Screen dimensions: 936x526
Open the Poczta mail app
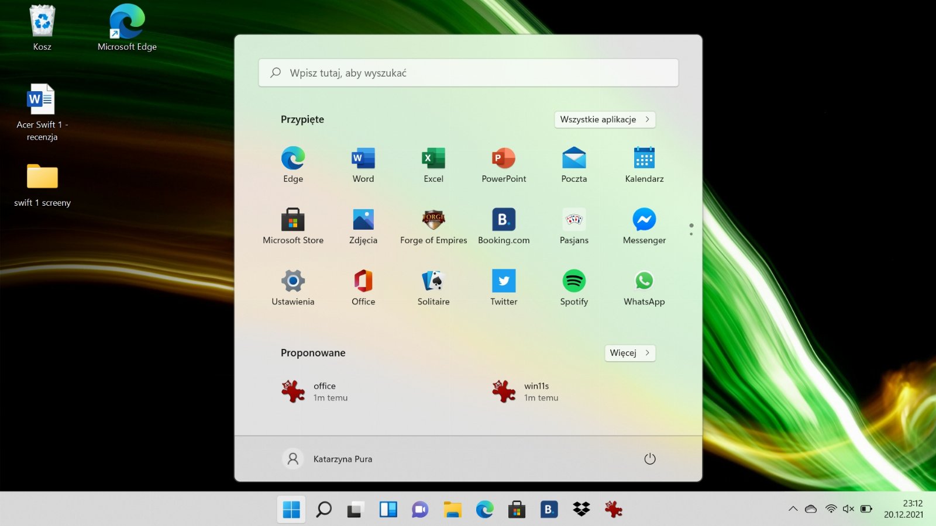click(574, 165)
